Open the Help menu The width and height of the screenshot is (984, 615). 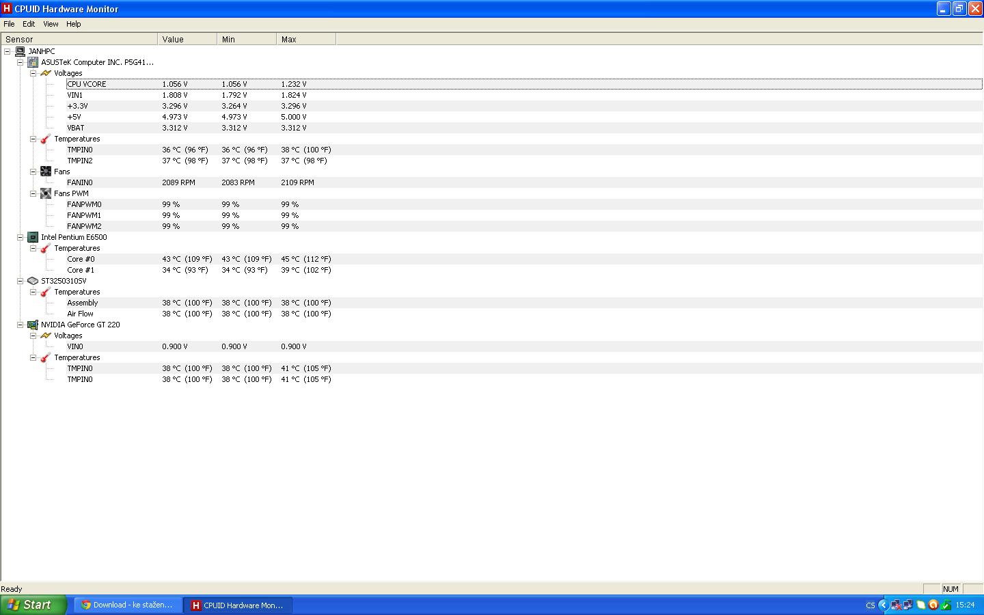coord(74,24)
